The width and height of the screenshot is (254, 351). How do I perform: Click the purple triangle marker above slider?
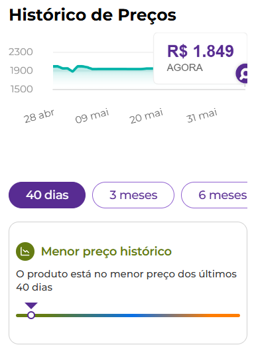31,306
